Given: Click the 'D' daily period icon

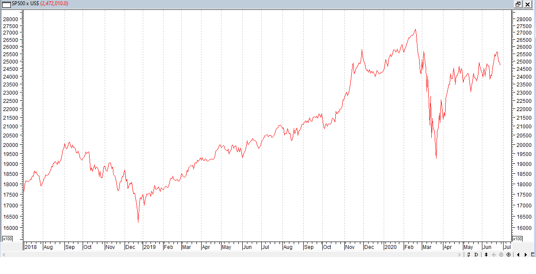Looking at the screenshot, I should pos(476,255).
